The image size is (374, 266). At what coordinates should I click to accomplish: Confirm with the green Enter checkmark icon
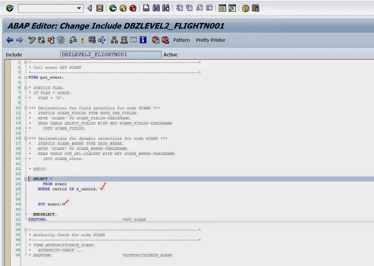[9, 8]
